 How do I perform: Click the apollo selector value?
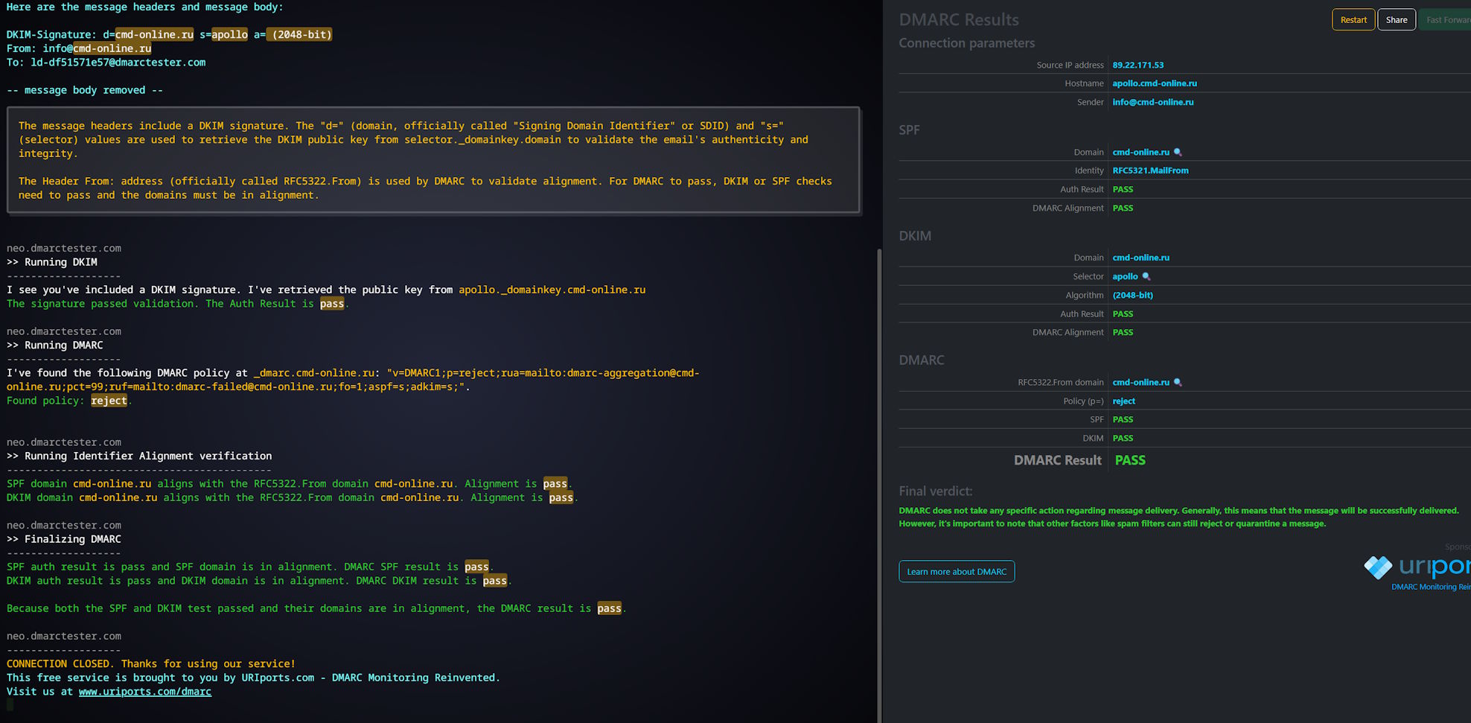[1125, 276]
